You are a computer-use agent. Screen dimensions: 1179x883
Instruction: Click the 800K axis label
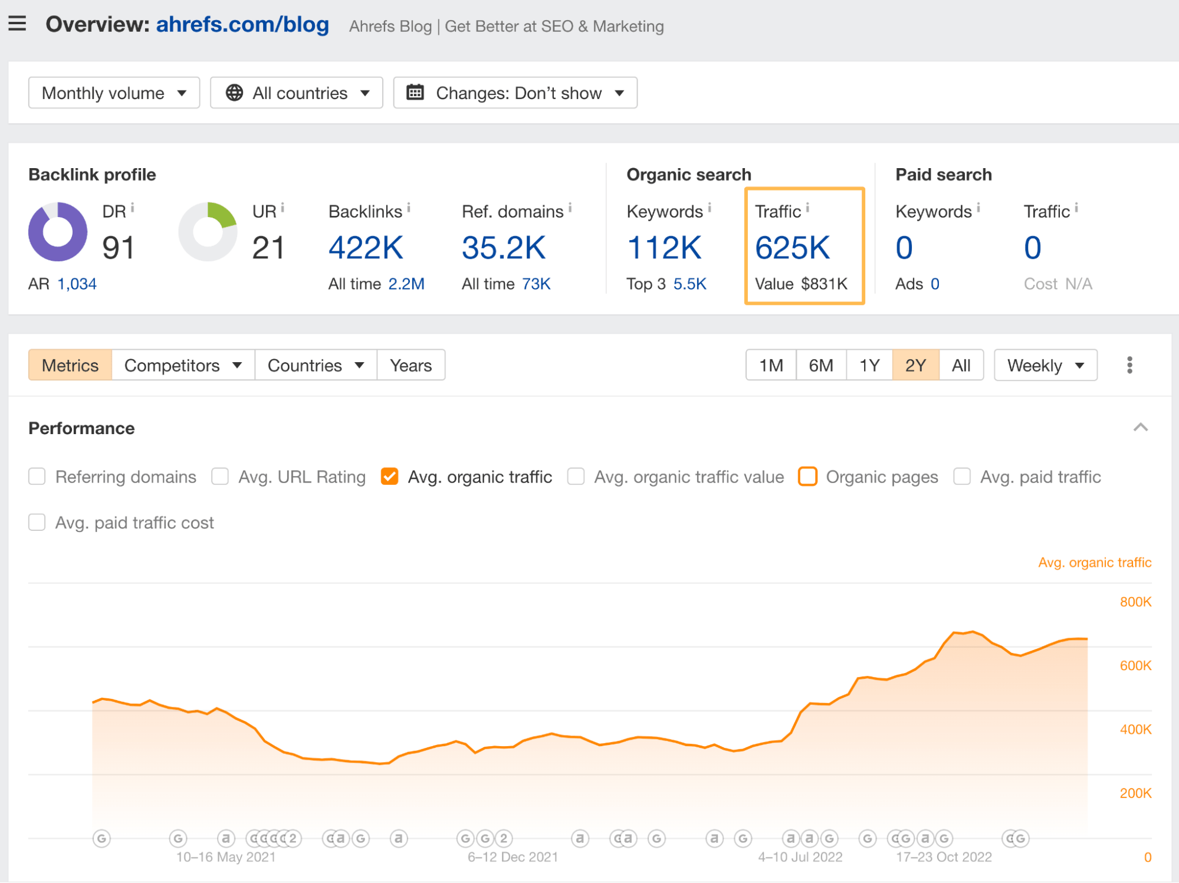1135,602
